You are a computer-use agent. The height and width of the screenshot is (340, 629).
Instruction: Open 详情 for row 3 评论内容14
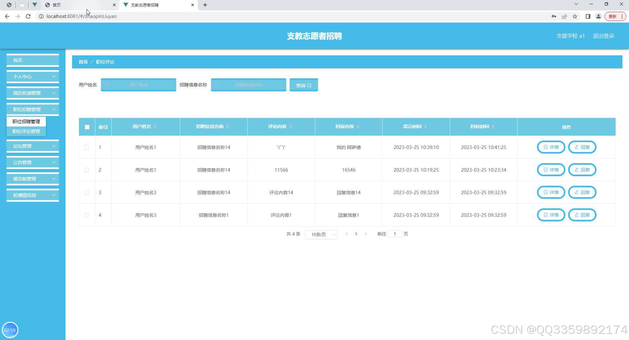[551, 192]
